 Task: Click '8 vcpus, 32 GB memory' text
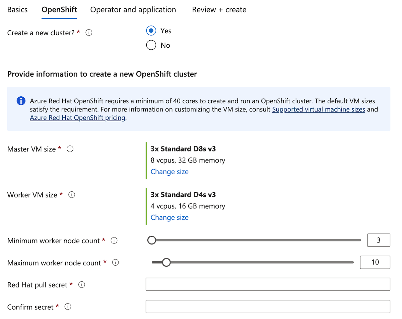[x=188, y=161]
